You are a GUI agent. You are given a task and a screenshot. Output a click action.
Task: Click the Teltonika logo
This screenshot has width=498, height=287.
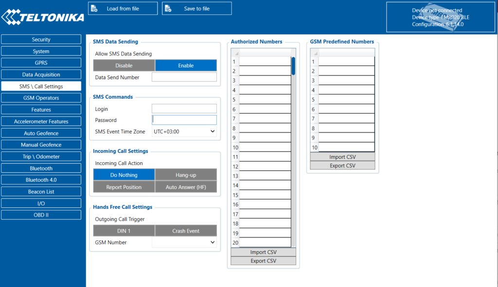(x=43, y=17)
